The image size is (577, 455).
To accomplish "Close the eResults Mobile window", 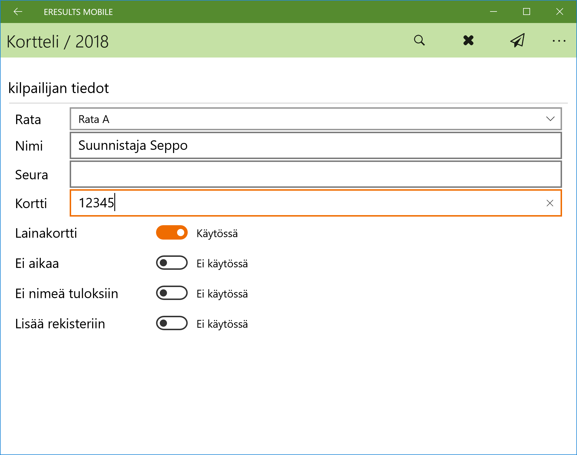I will pos(559,12).
